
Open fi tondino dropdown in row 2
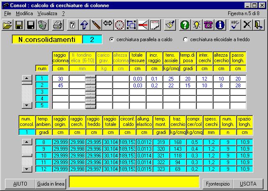(x=90, y=86)
